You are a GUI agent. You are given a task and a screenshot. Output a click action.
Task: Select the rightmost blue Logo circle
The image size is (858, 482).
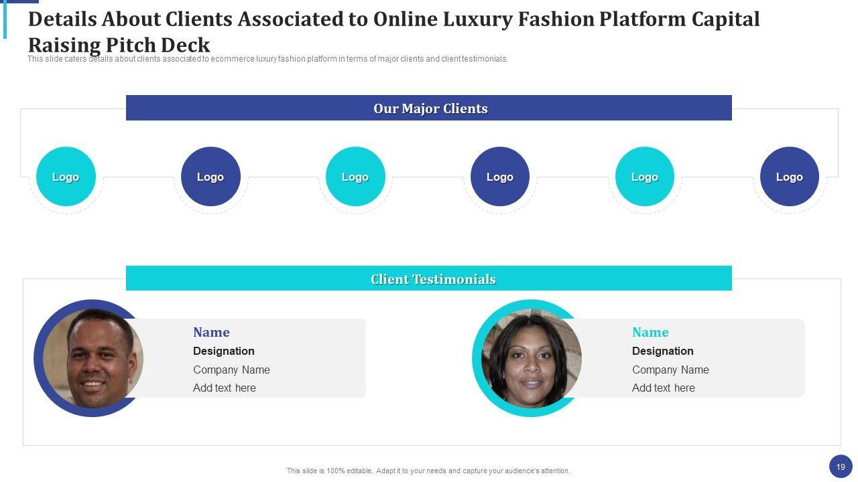[790, 177]
